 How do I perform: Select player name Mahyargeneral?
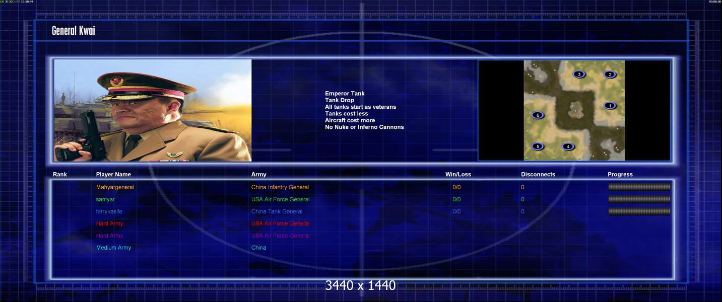click(115, 187)
